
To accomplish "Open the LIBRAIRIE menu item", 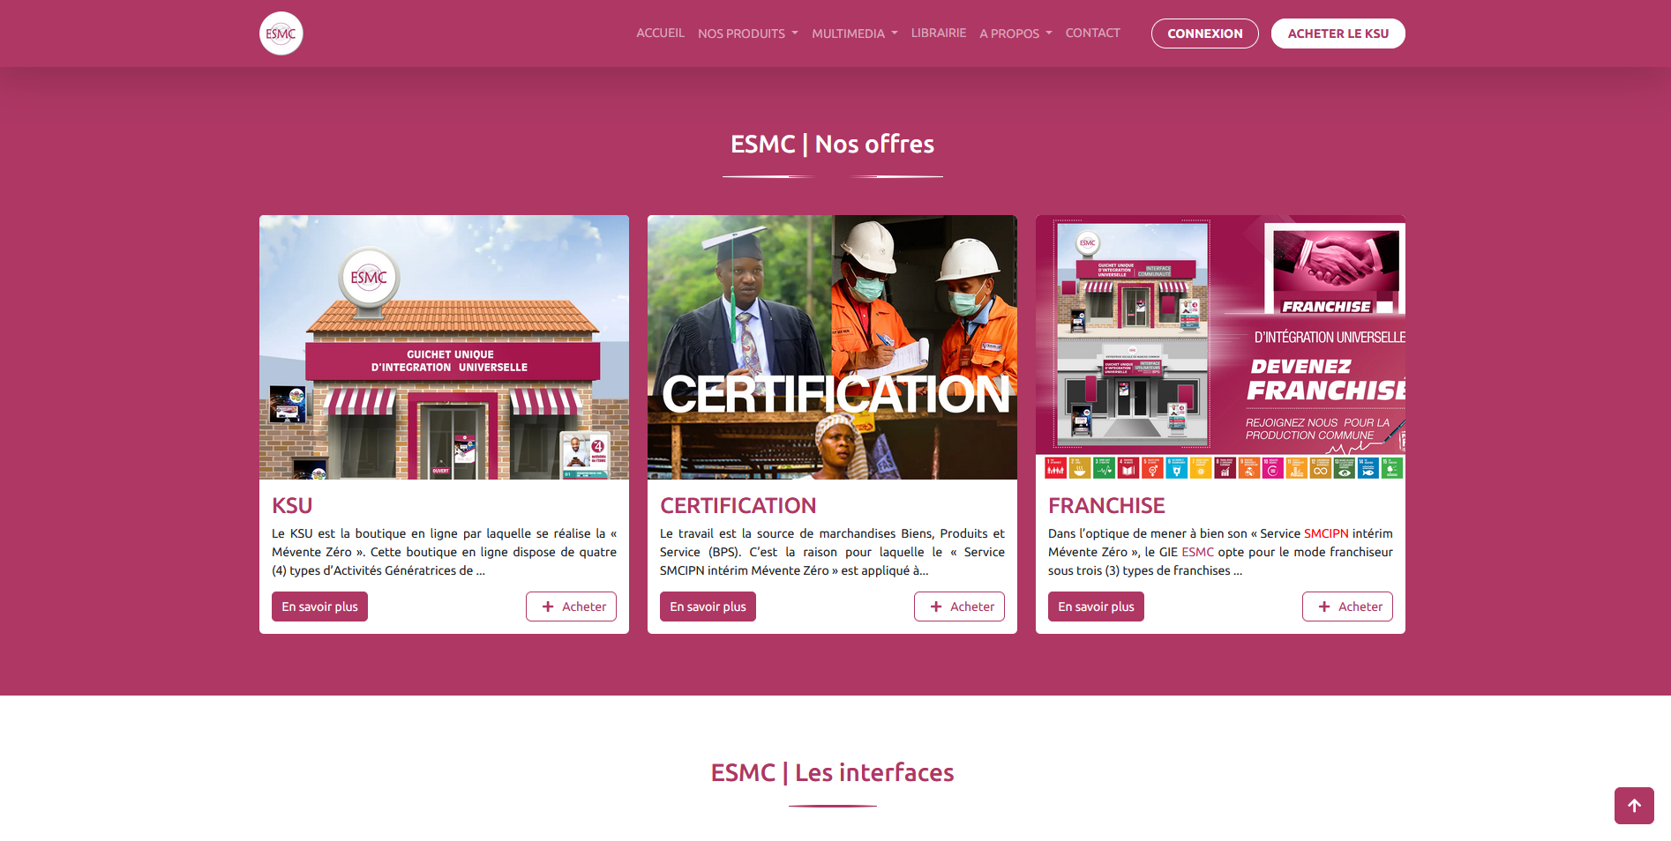I will point(938,33).
